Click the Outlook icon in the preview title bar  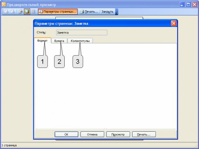click(x=4, y=5)
